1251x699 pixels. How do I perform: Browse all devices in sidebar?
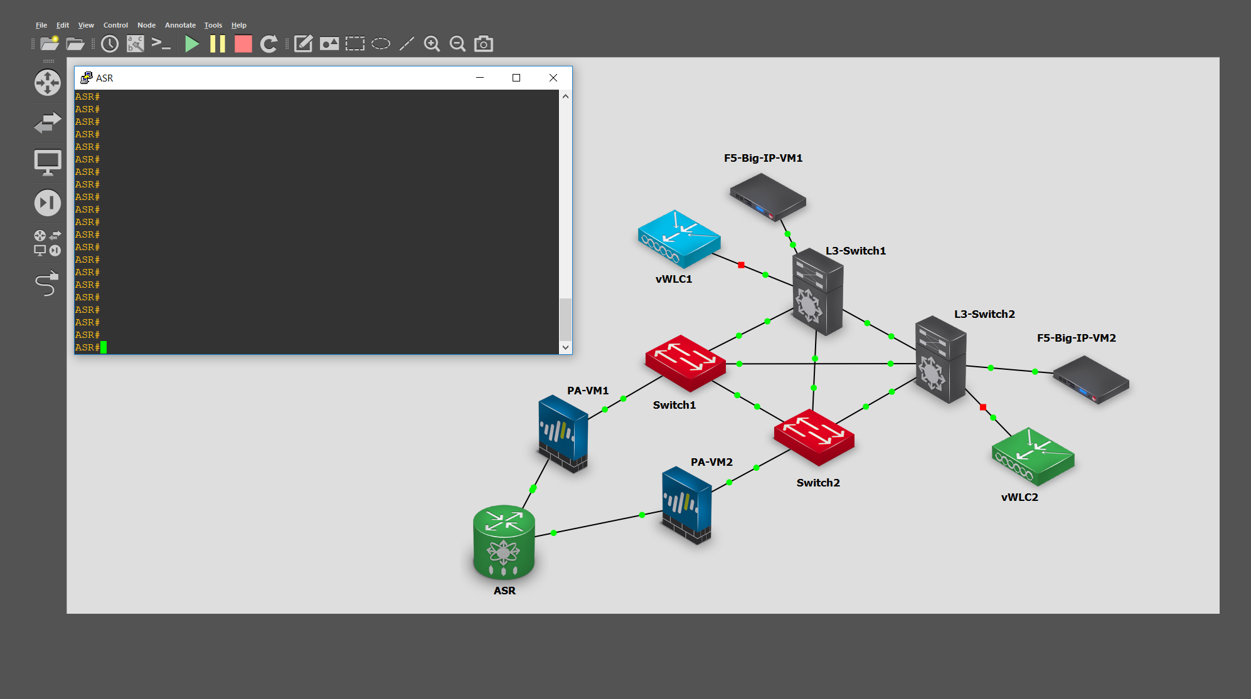coord(48,243)
